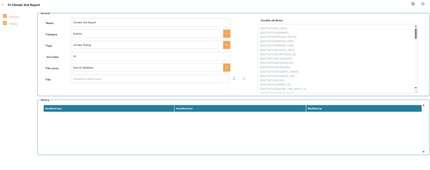The image size is (430, 170).
Task: Select ${ACTIVITY.CAR.BUILD_DATE} attribute
Action: (277, 50)
